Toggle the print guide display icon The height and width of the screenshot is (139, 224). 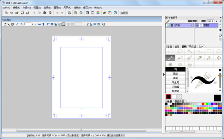64,24
